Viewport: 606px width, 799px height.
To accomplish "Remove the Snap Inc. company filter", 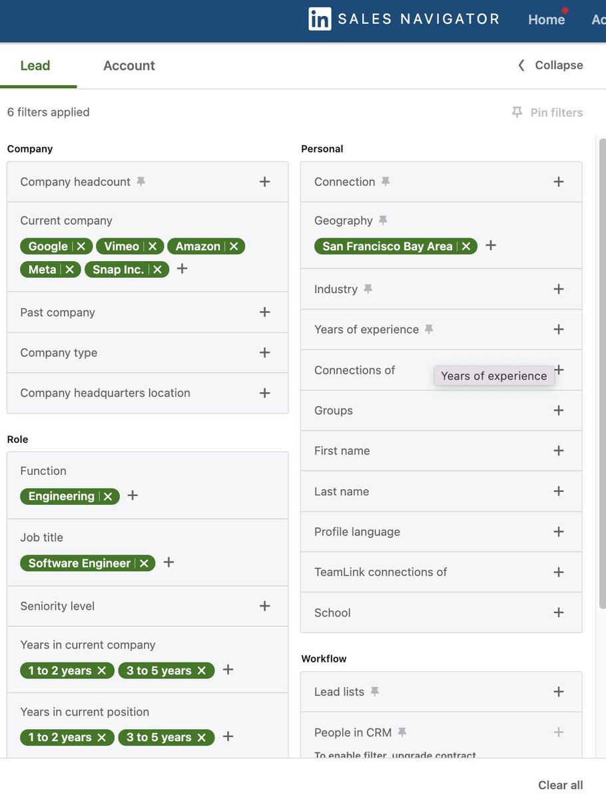I will pyautogui.click(x=157, y=270).
